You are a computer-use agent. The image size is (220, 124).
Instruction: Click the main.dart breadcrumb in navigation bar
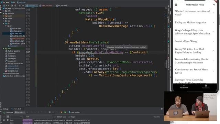point(22,2)
